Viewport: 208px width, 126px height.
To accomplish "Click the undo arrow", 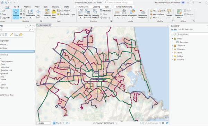I will 6,2.
